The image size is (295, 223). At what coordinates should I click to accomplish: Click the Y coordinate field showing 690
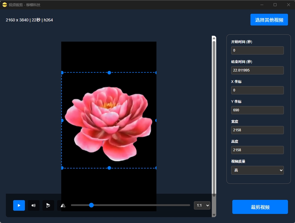tap(257, 110)
